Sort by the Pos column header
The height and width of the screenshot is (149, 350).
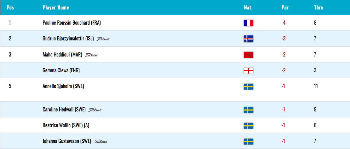10,8
